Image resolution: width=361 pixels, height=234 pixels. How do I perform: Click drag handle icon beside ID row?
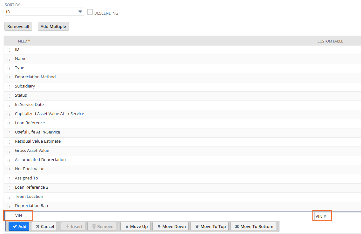click(x=9, y=50)
